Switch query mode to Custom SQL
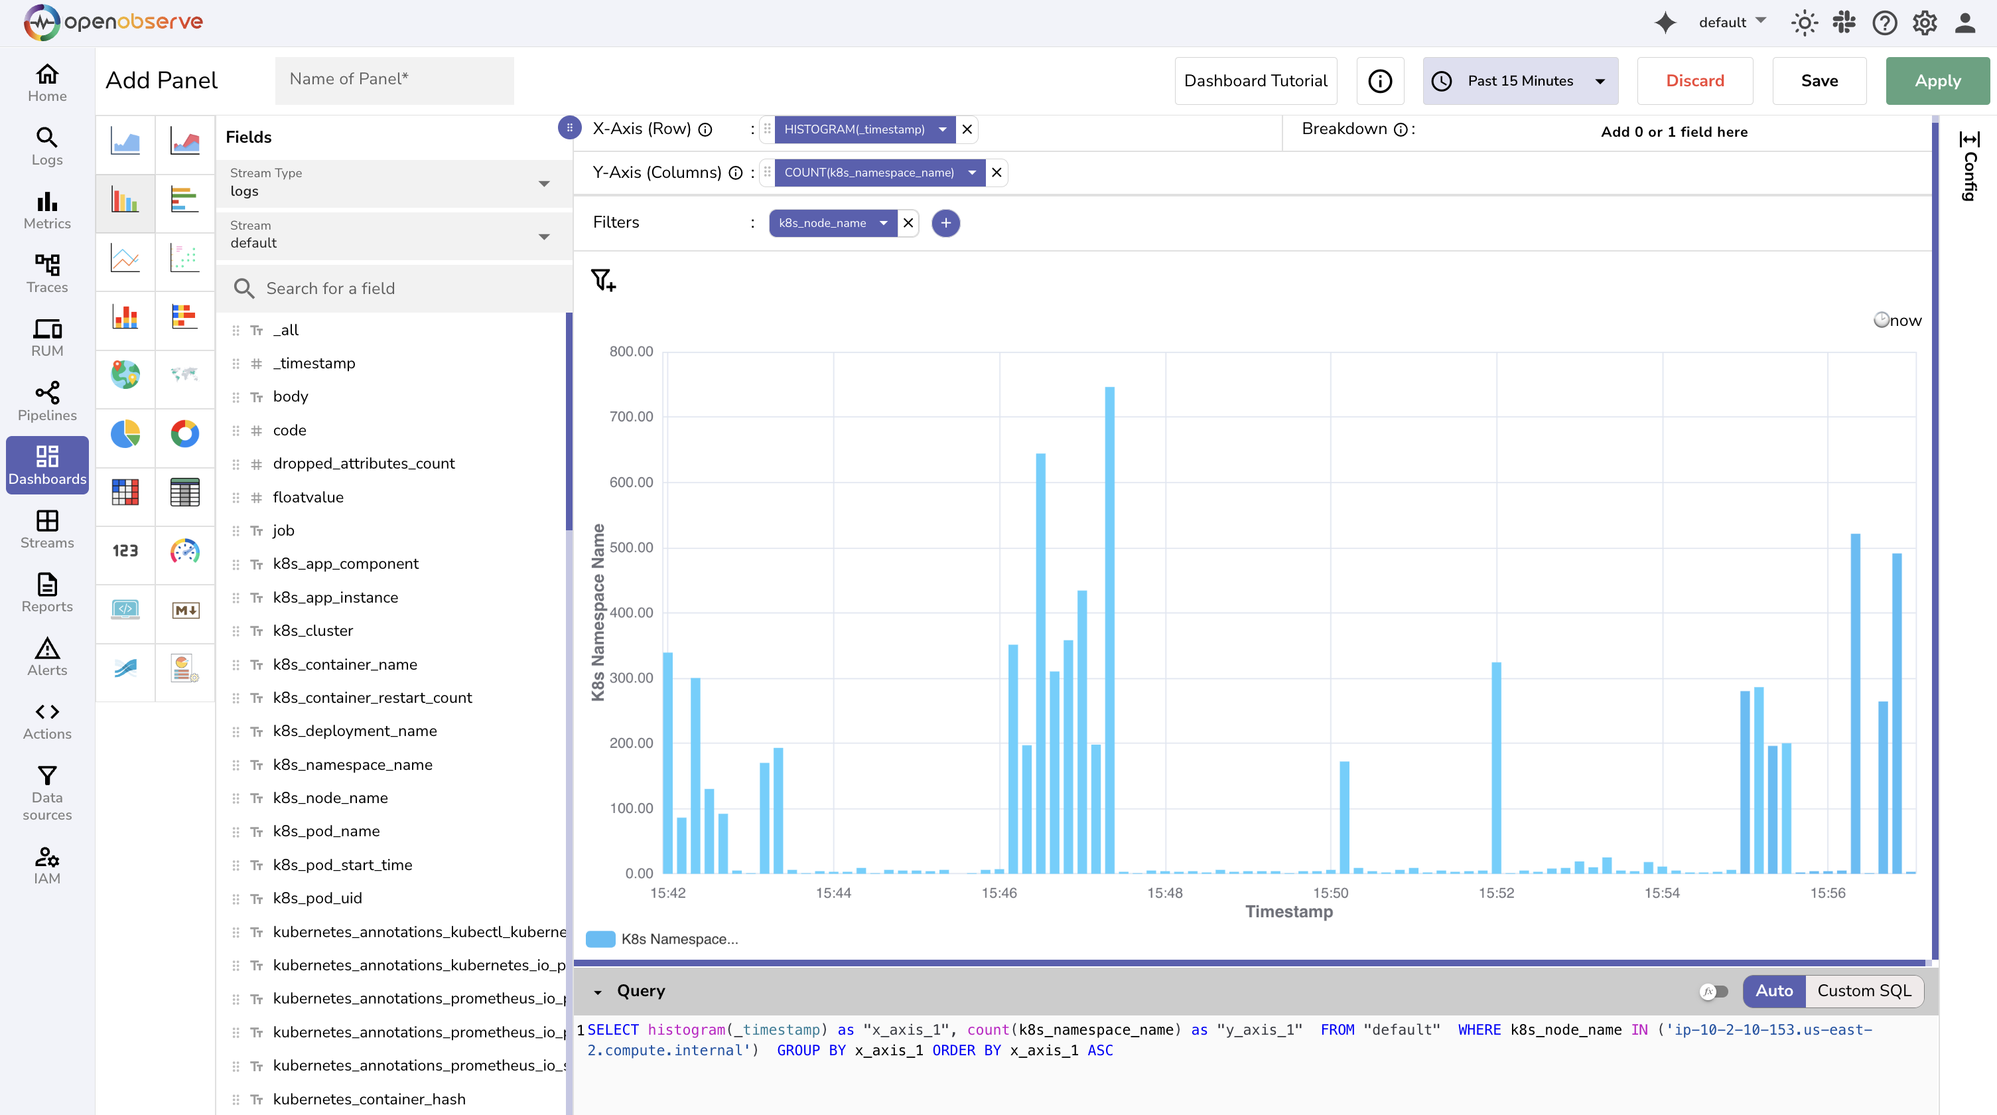Image resolution: width=1997 pixels, height=1115 pixels. 1864,991
